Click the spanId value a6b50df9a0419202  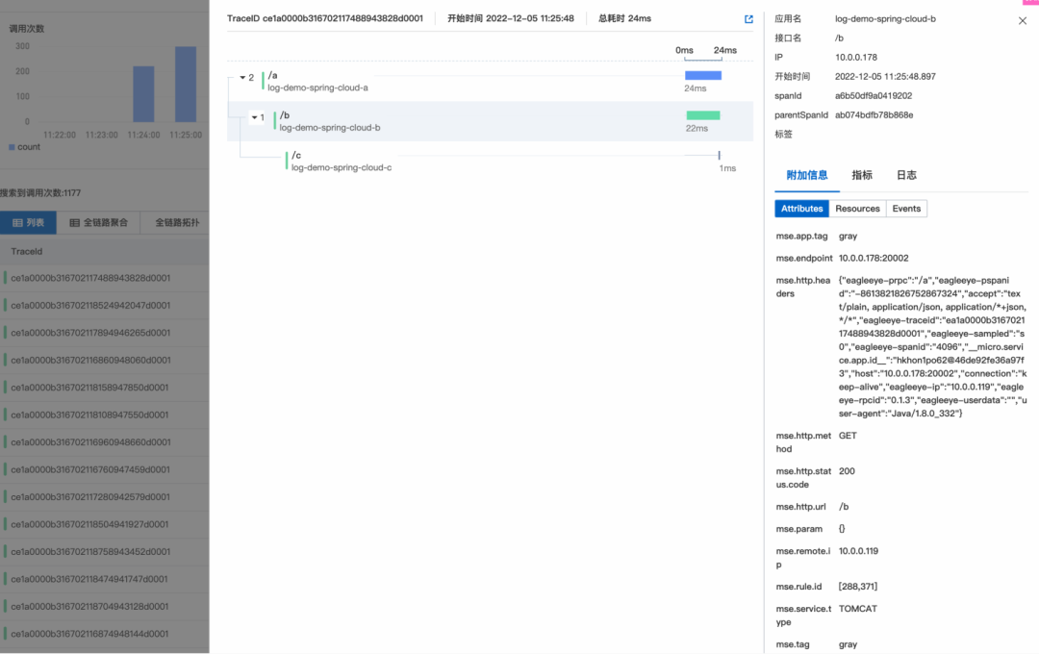click(874, 96)
